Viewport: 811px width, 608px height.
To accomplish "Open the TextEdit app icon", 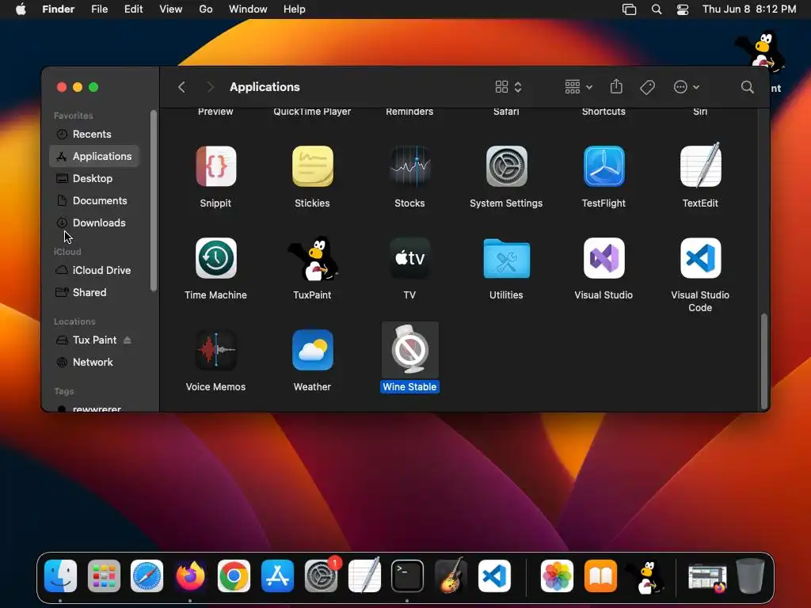I will [x=700, y=165].
